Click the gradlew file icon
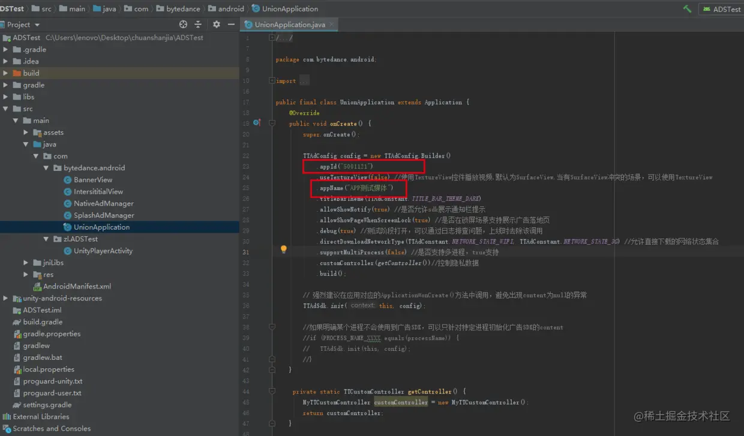 (x=17, y=346)
